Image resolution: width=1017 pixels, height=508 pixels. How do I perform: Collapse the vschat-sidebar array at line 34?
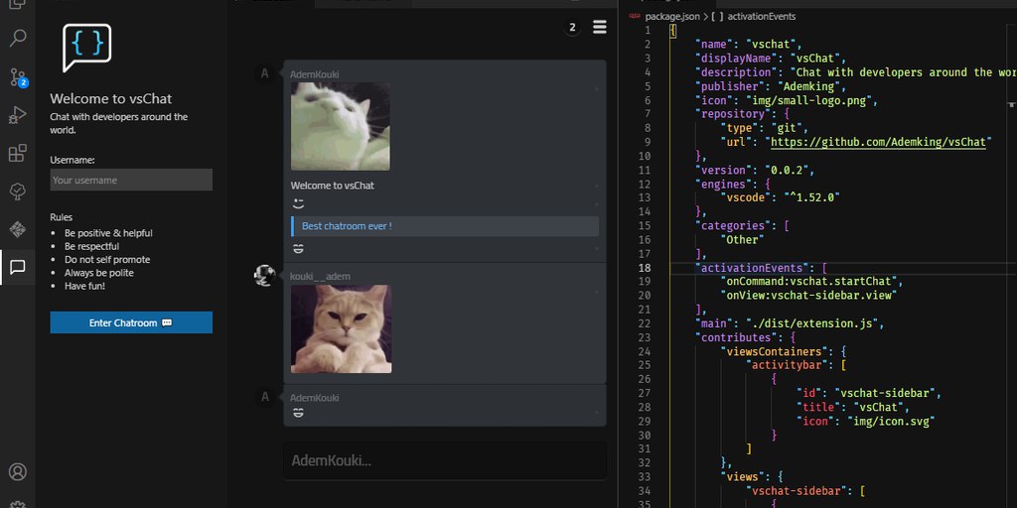click(x=662, y=491)
